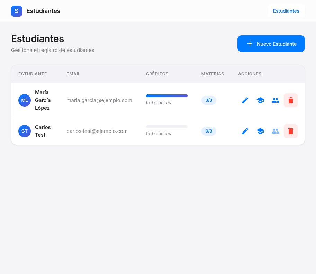
Task: Click the 3/3 materias badge
Action: (x=209, y=100)
